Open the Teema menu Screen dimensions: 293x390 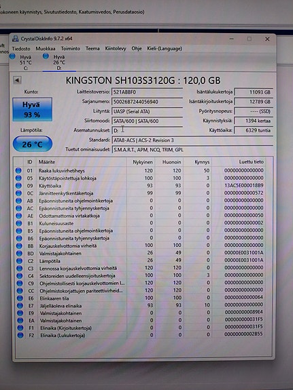(92, 49)
